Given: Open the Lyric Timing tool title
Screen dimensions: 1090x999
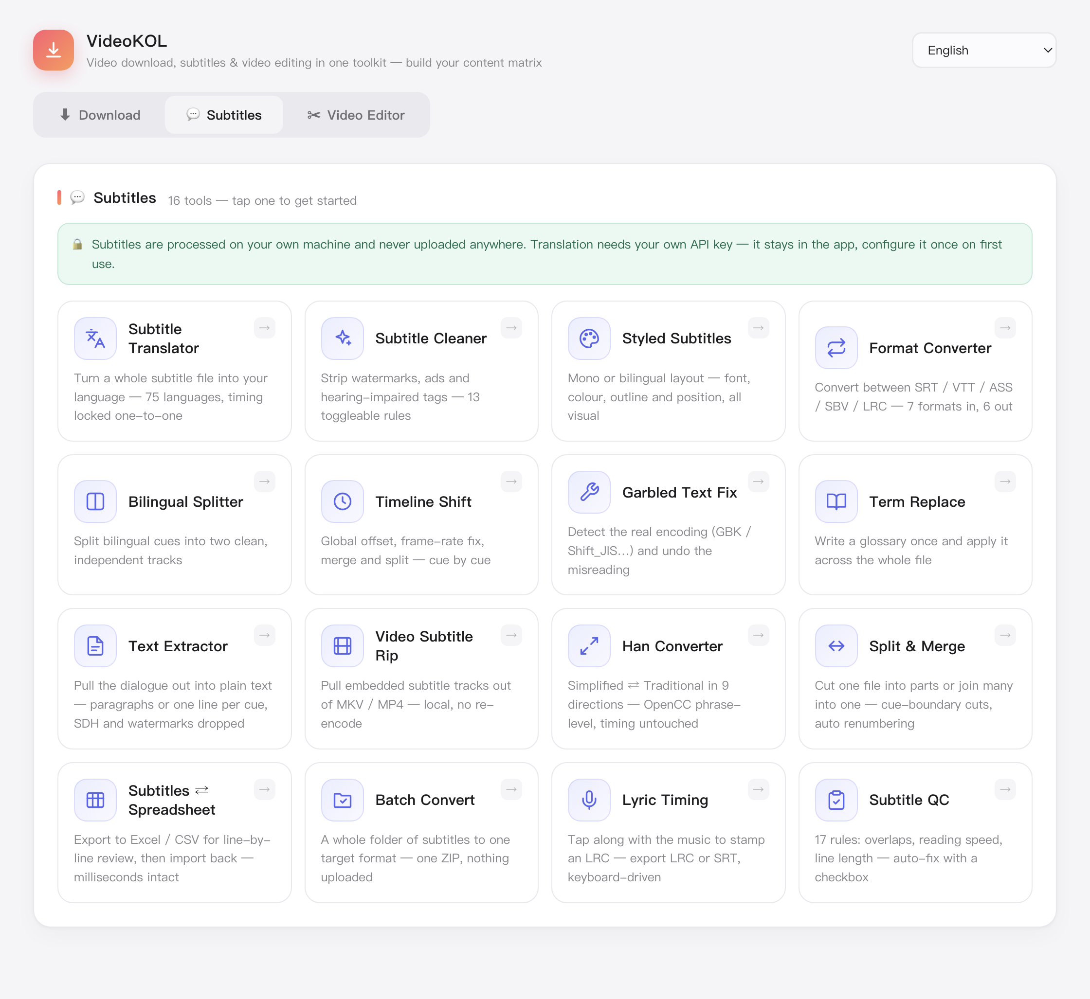Looking at the screenshot, I should point(665,800).
